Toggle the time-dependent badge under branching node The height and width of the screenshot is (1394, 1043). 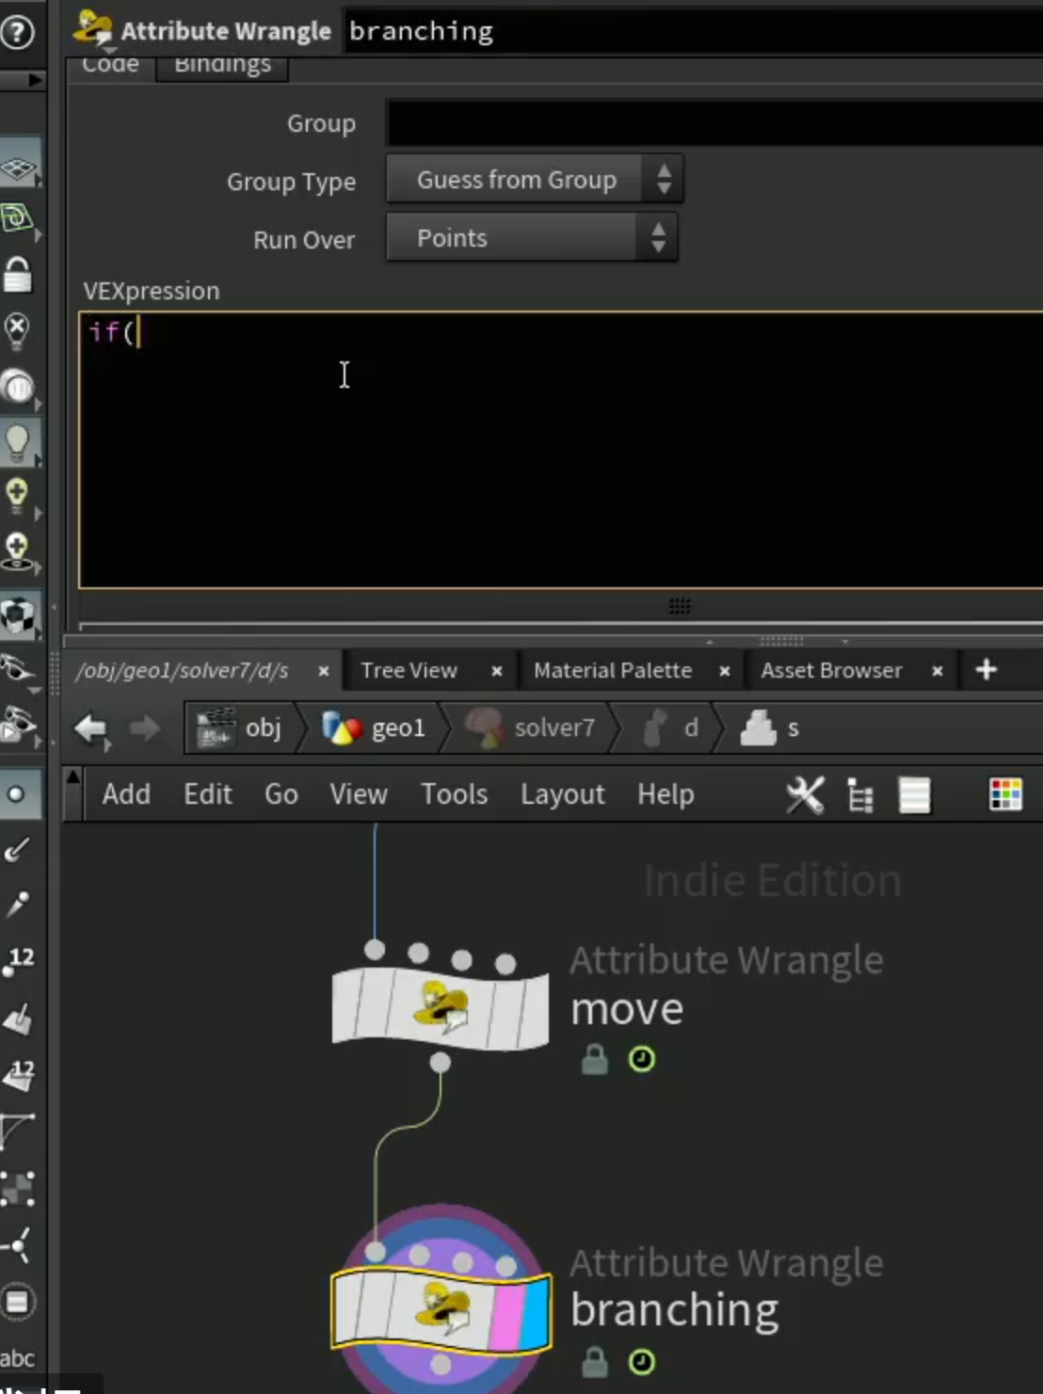click(x=642, y=1362)
